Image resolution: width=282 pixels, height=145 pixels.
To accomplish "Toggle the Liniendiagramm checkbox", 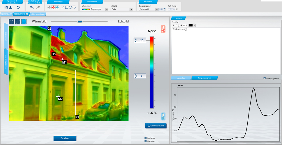I will click(x=265, y=78).
